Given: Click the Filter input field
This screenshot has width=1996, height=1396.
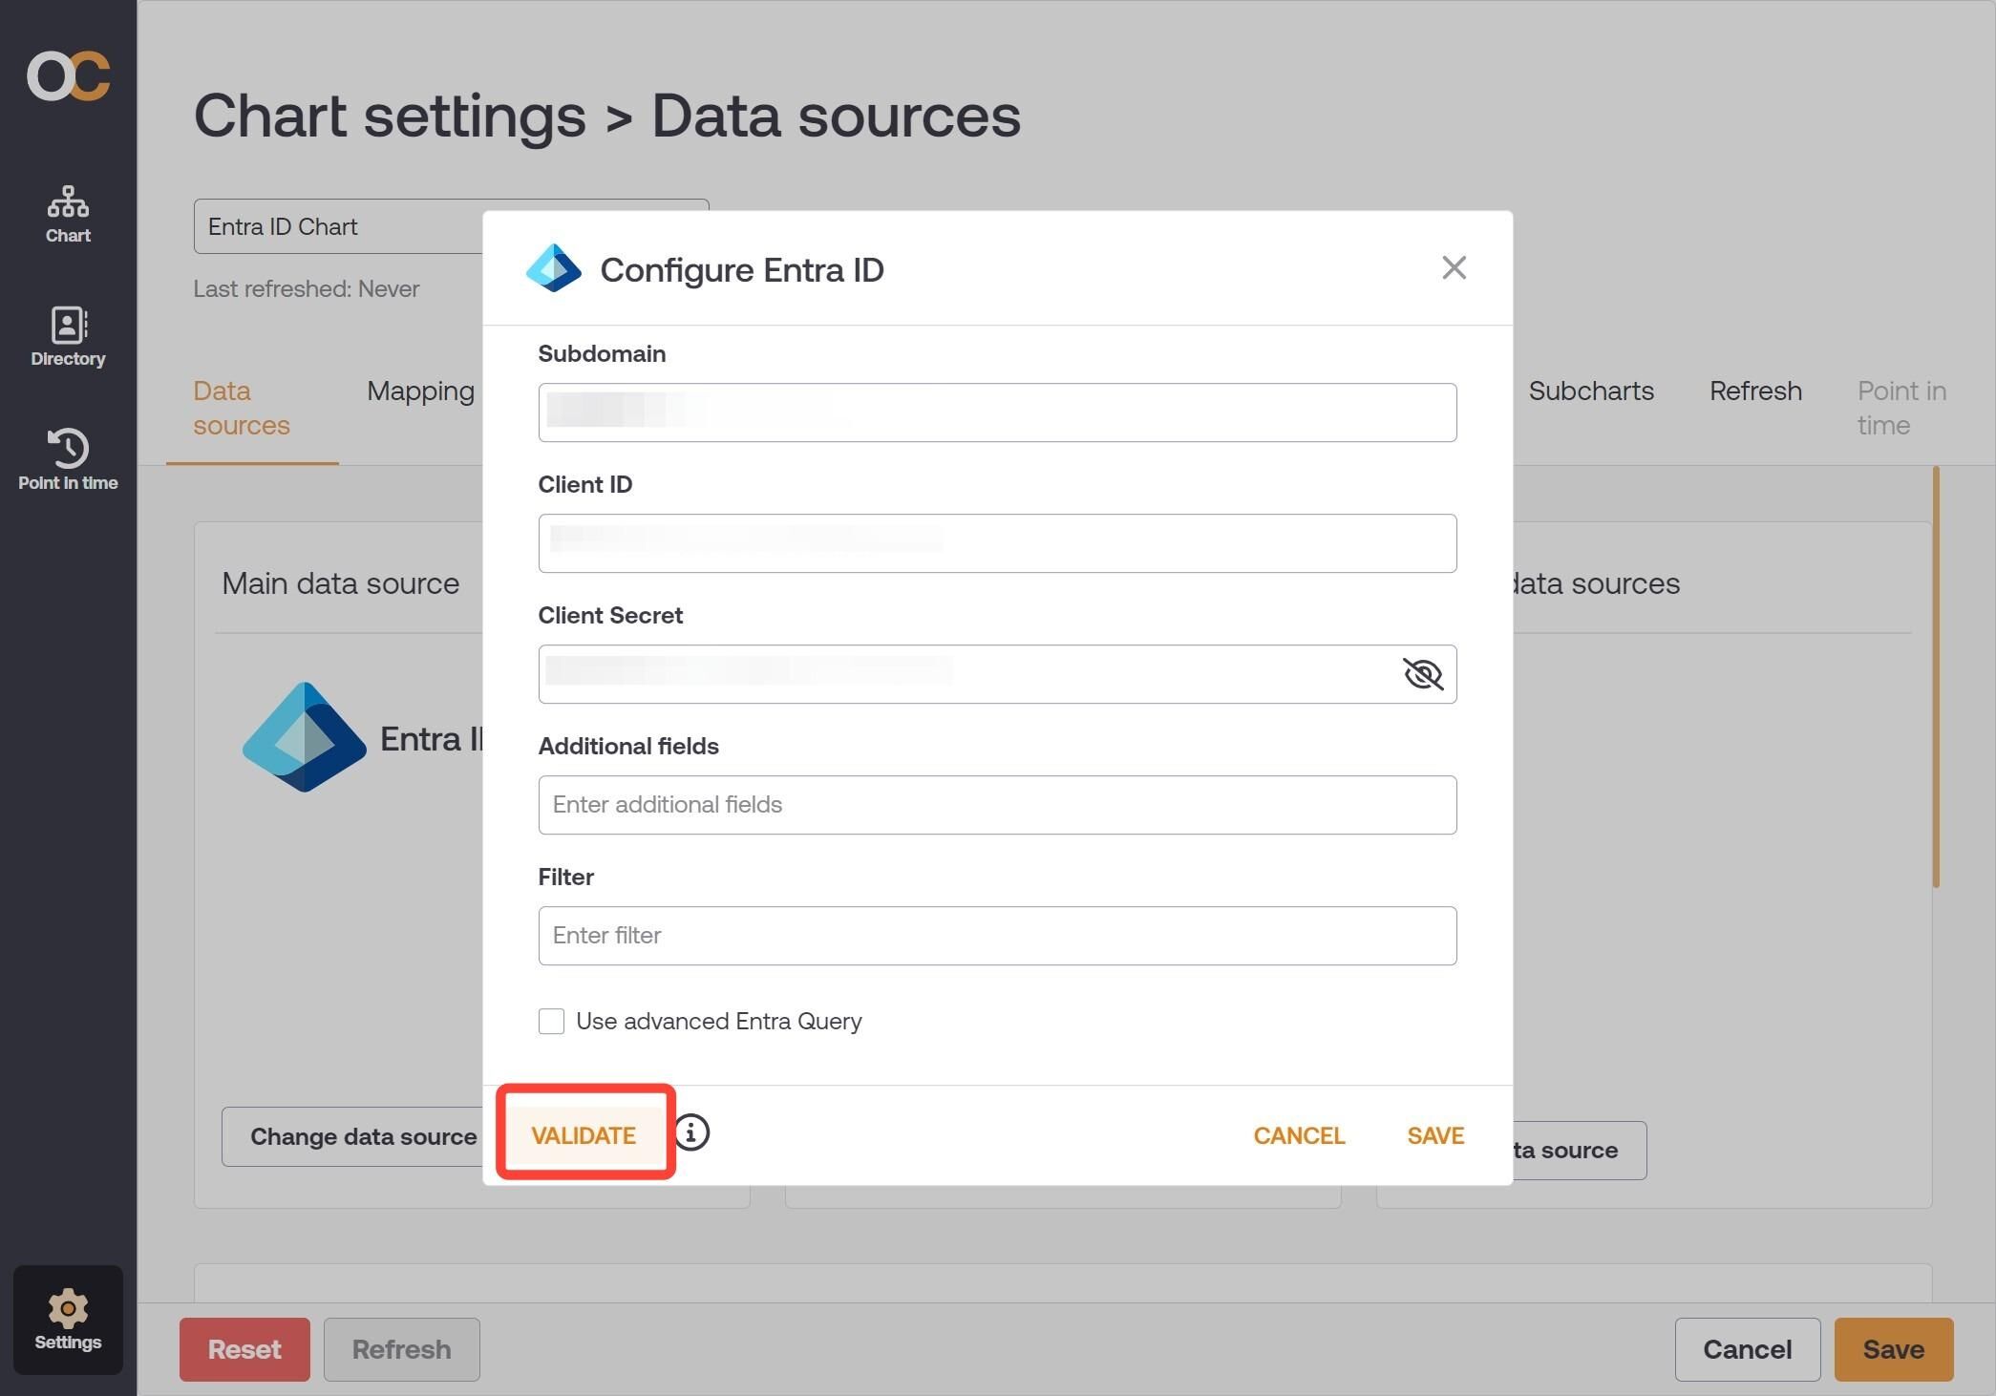Looking at the screenshot, I should pos(997,936).
